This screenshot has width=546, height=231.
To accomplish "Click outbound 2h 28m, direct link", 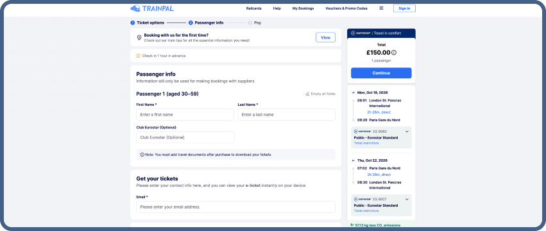I will 379,112.
